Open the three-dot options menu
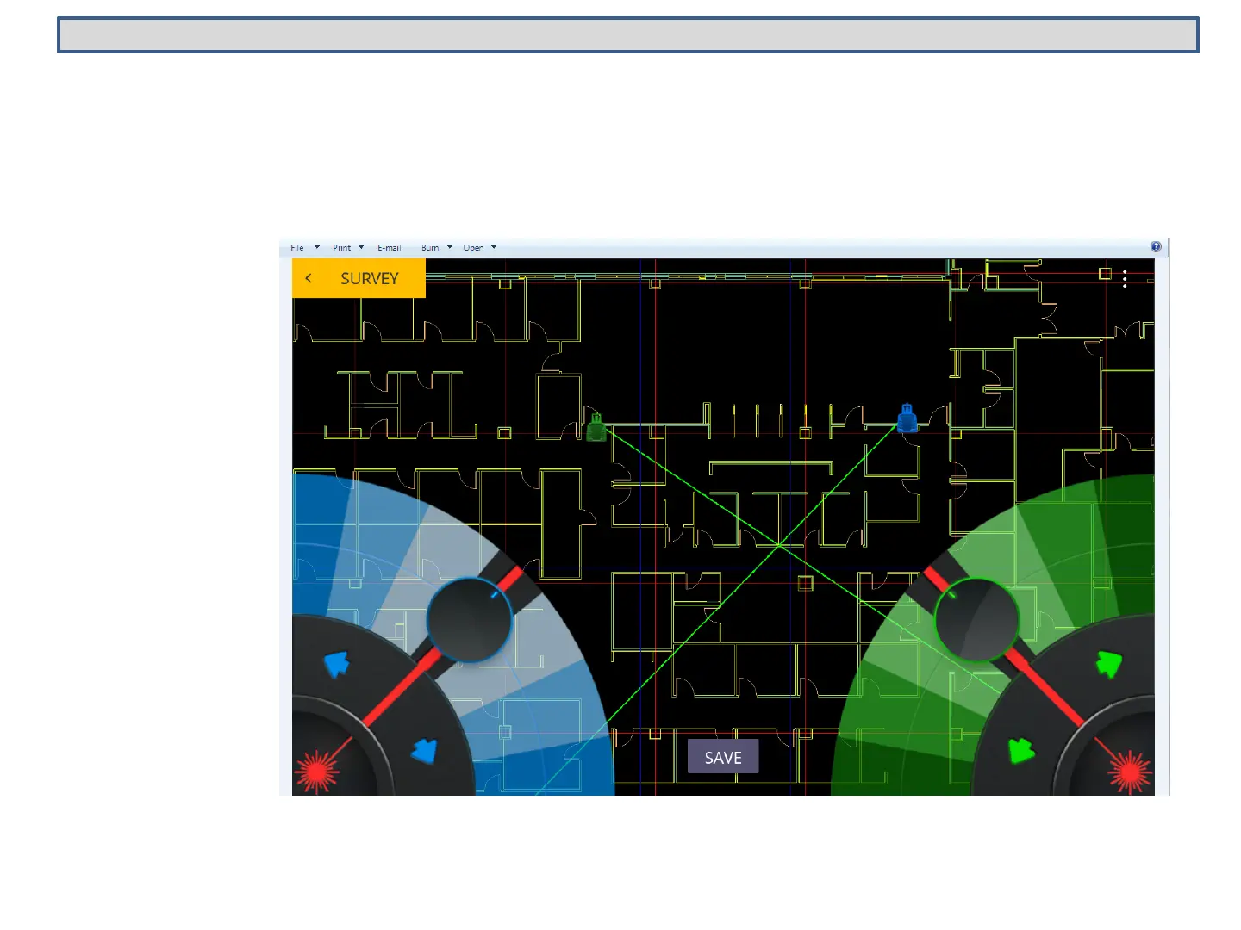The image size is (1241, 930). 1126,278
